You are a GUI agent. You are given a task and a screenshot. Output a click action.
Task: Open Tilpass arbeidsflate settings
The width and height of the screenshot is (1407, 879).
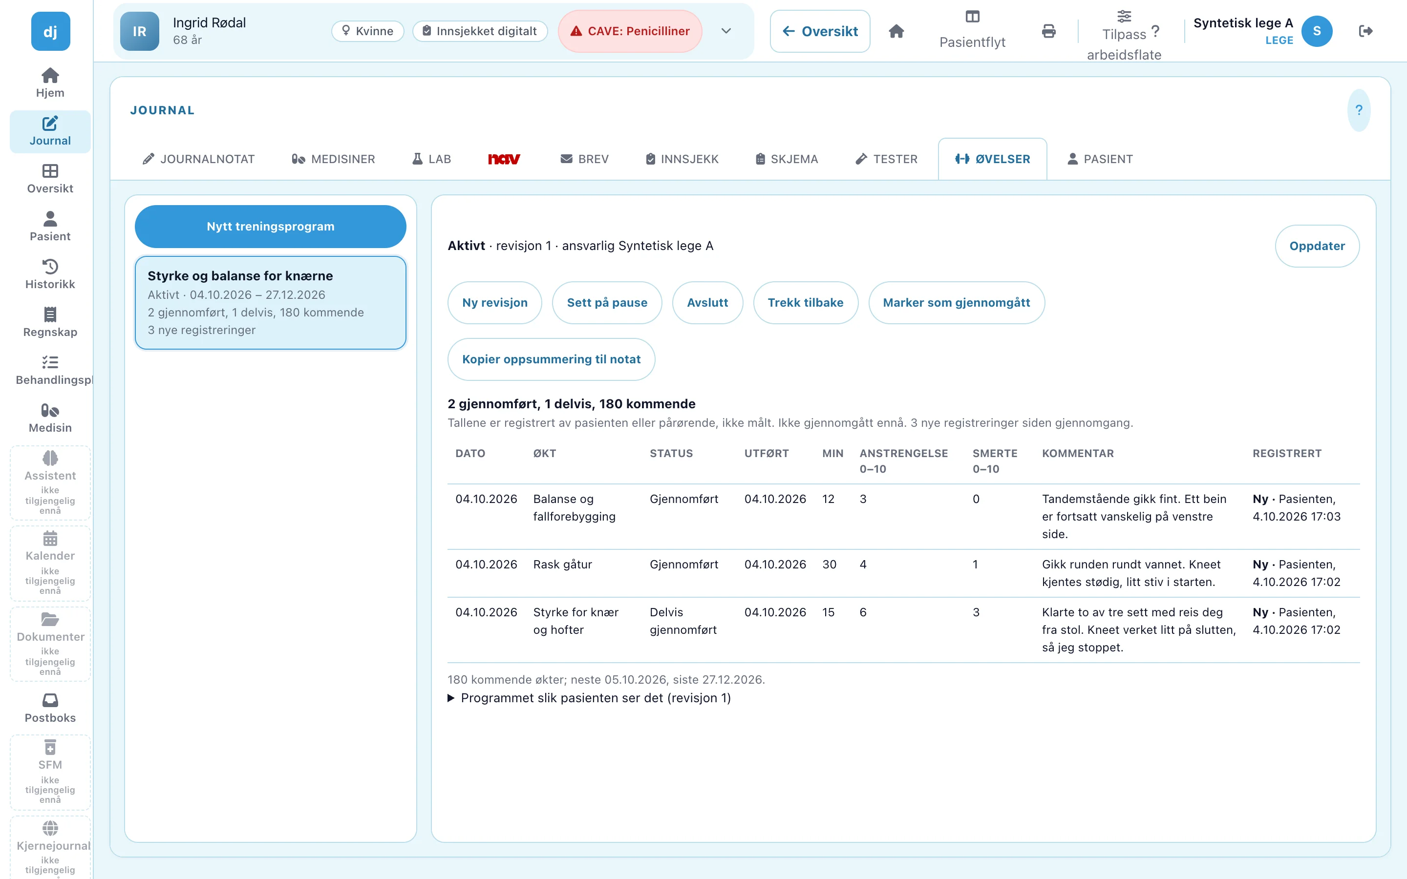(1124, 35)
